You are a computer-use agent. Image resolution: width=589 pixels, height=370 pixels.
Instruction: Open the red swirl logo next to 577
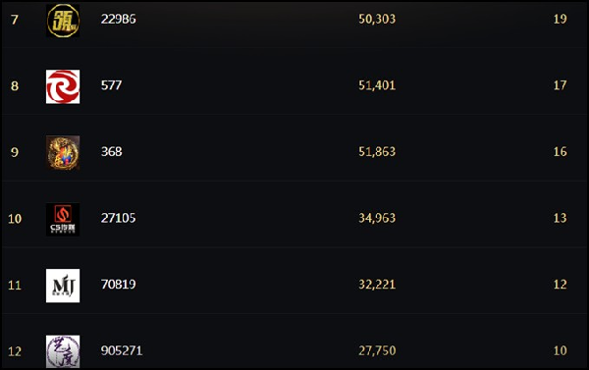pos(63,86)
